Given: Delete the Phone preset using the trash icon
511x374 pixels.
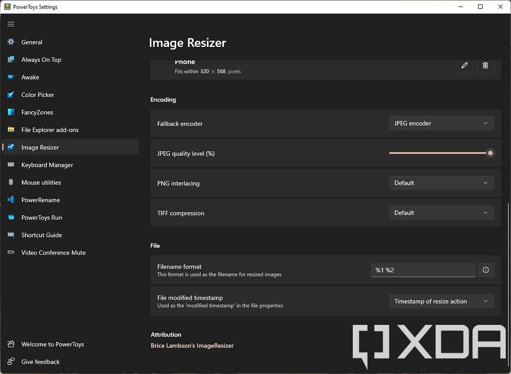Looking at the screenshot, I should click(x=485, y=65).
